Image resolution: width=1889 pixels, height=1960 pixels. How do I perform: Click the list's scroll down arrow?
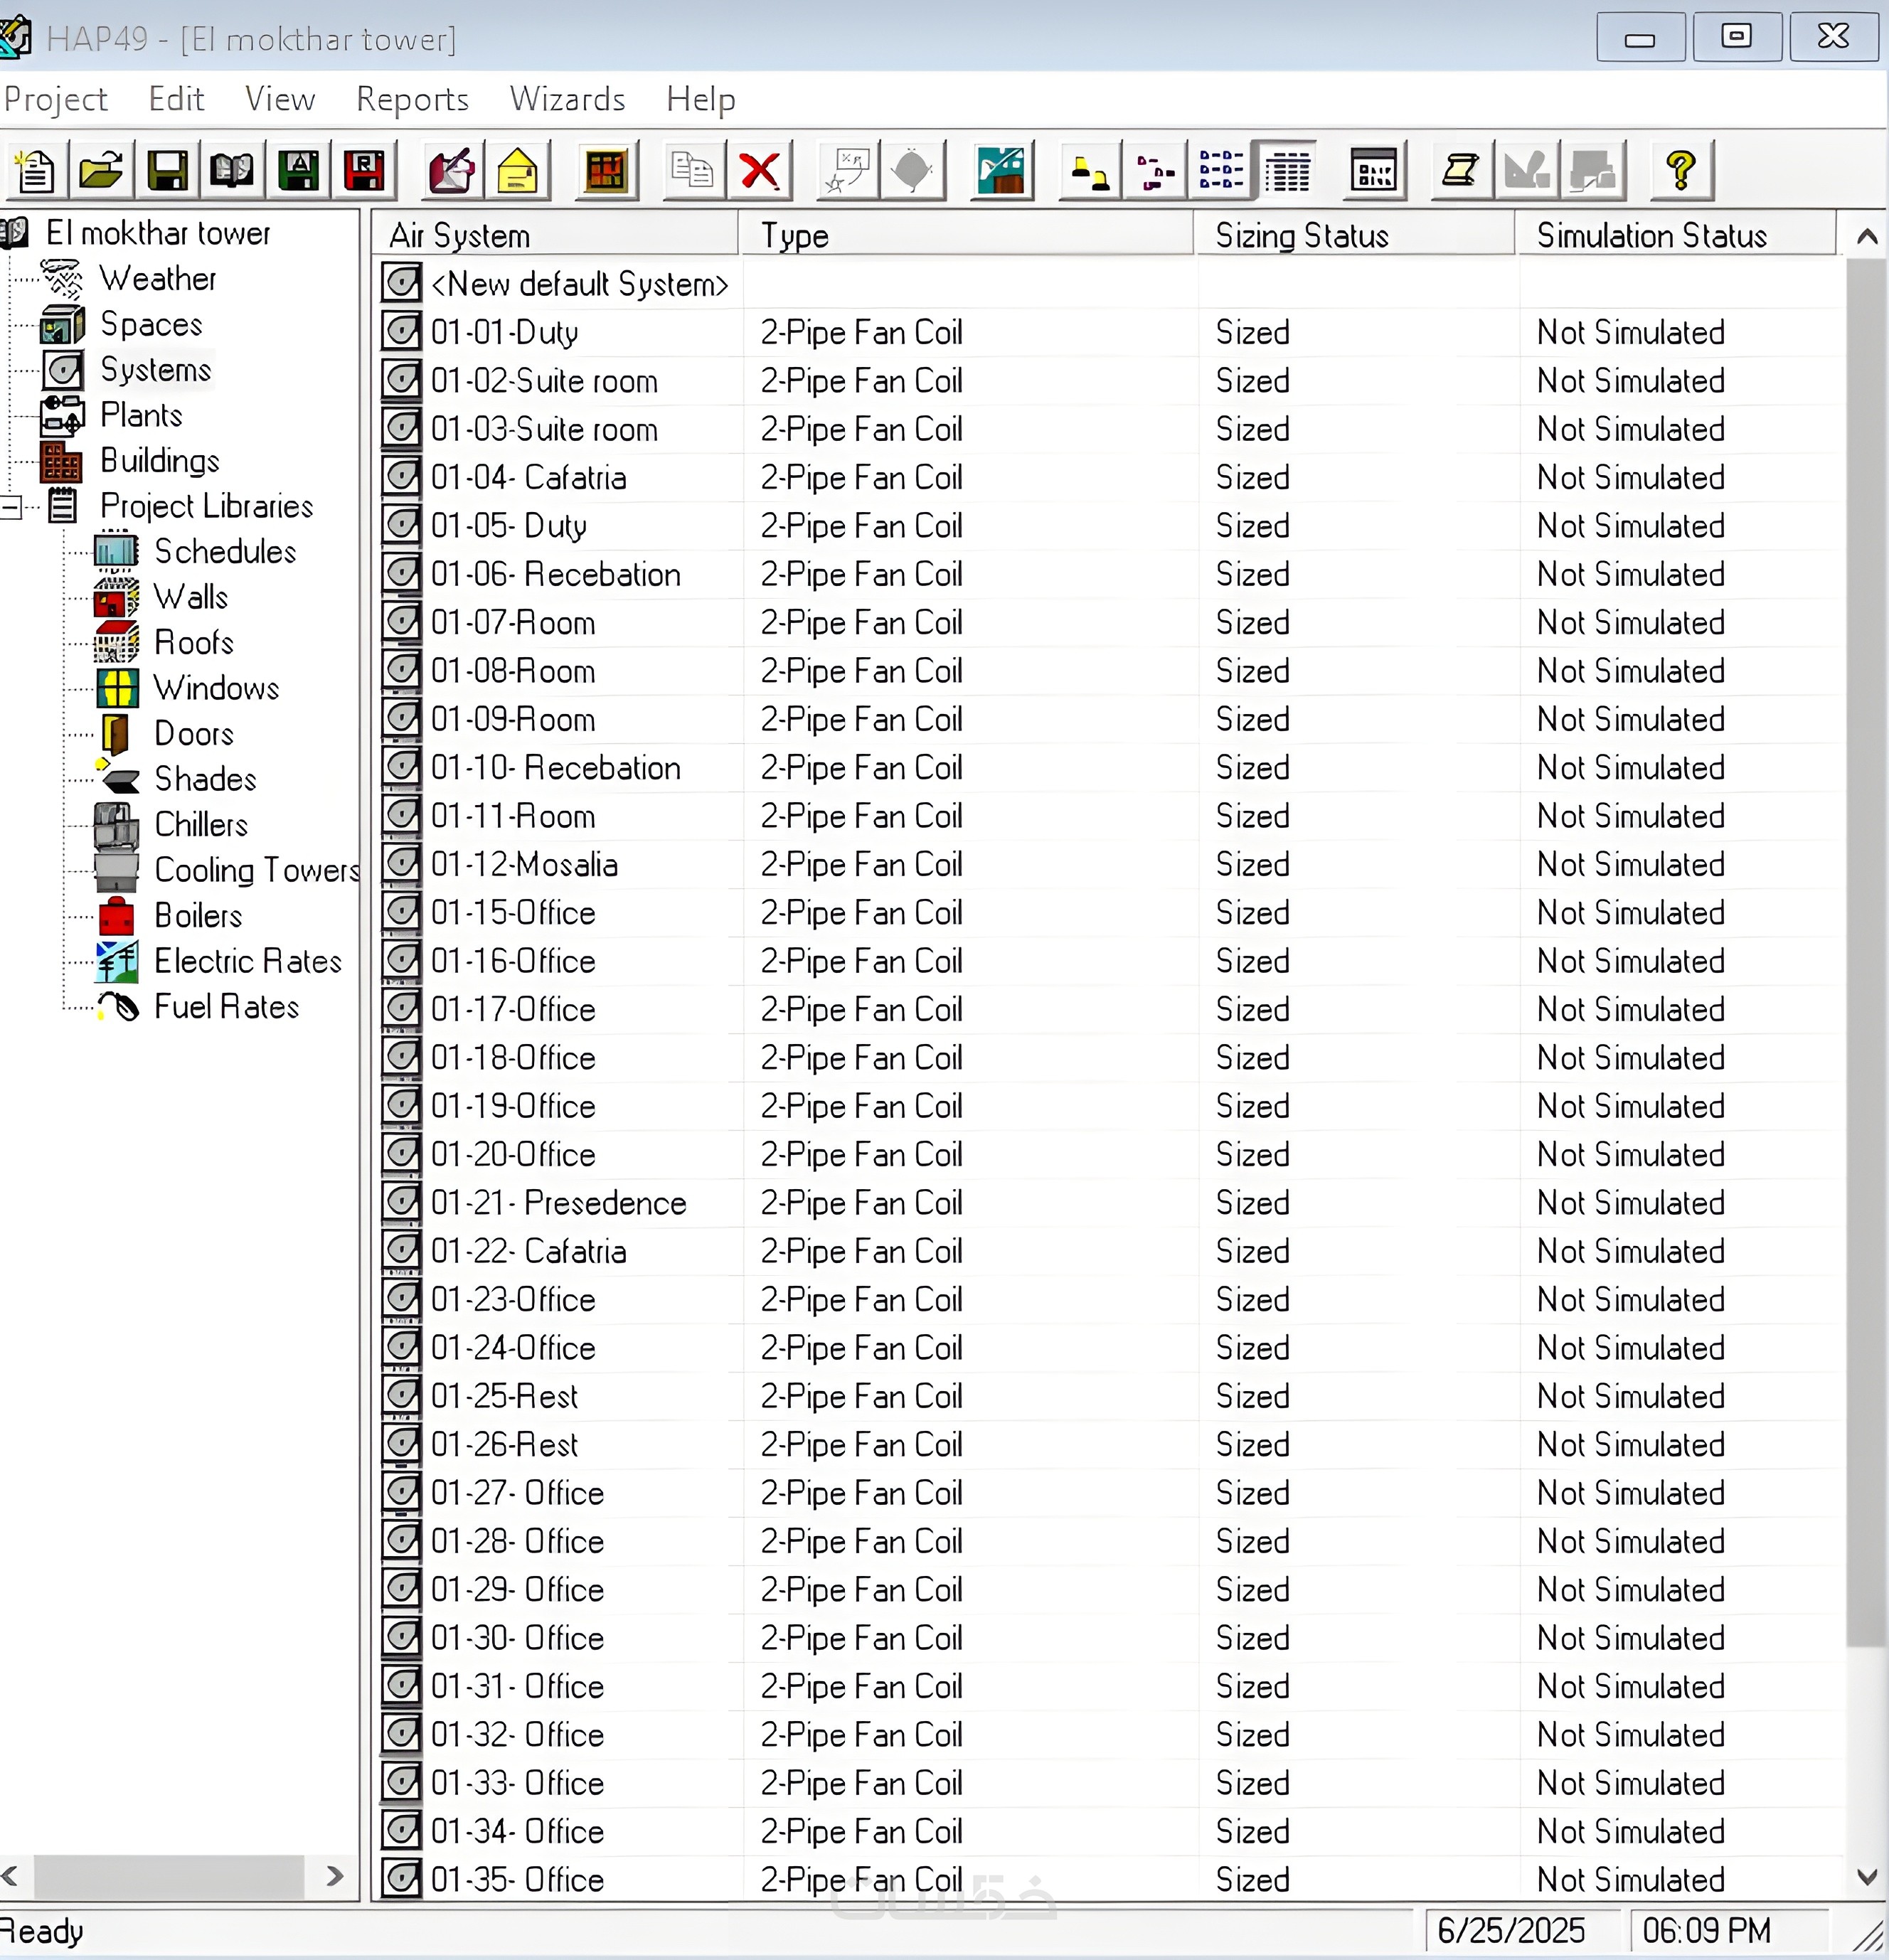pyautogui.click(x=1866, y=1877)
